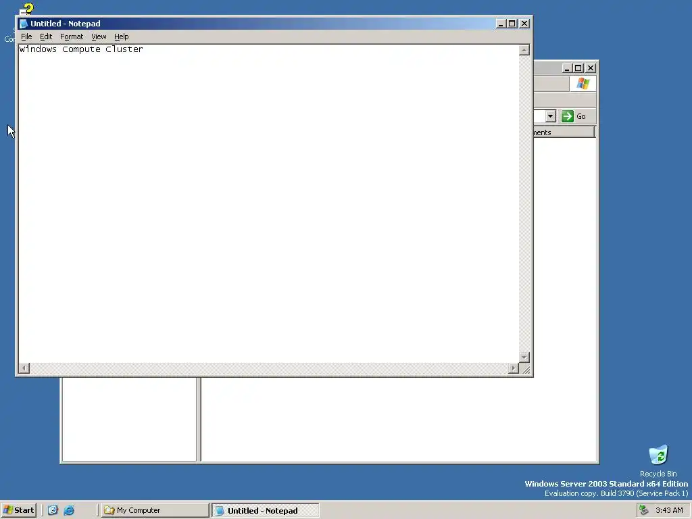The width and height of the screenshot is (692, 519).
Task: Close the My Computer window
Action: [x=591, y=68]
